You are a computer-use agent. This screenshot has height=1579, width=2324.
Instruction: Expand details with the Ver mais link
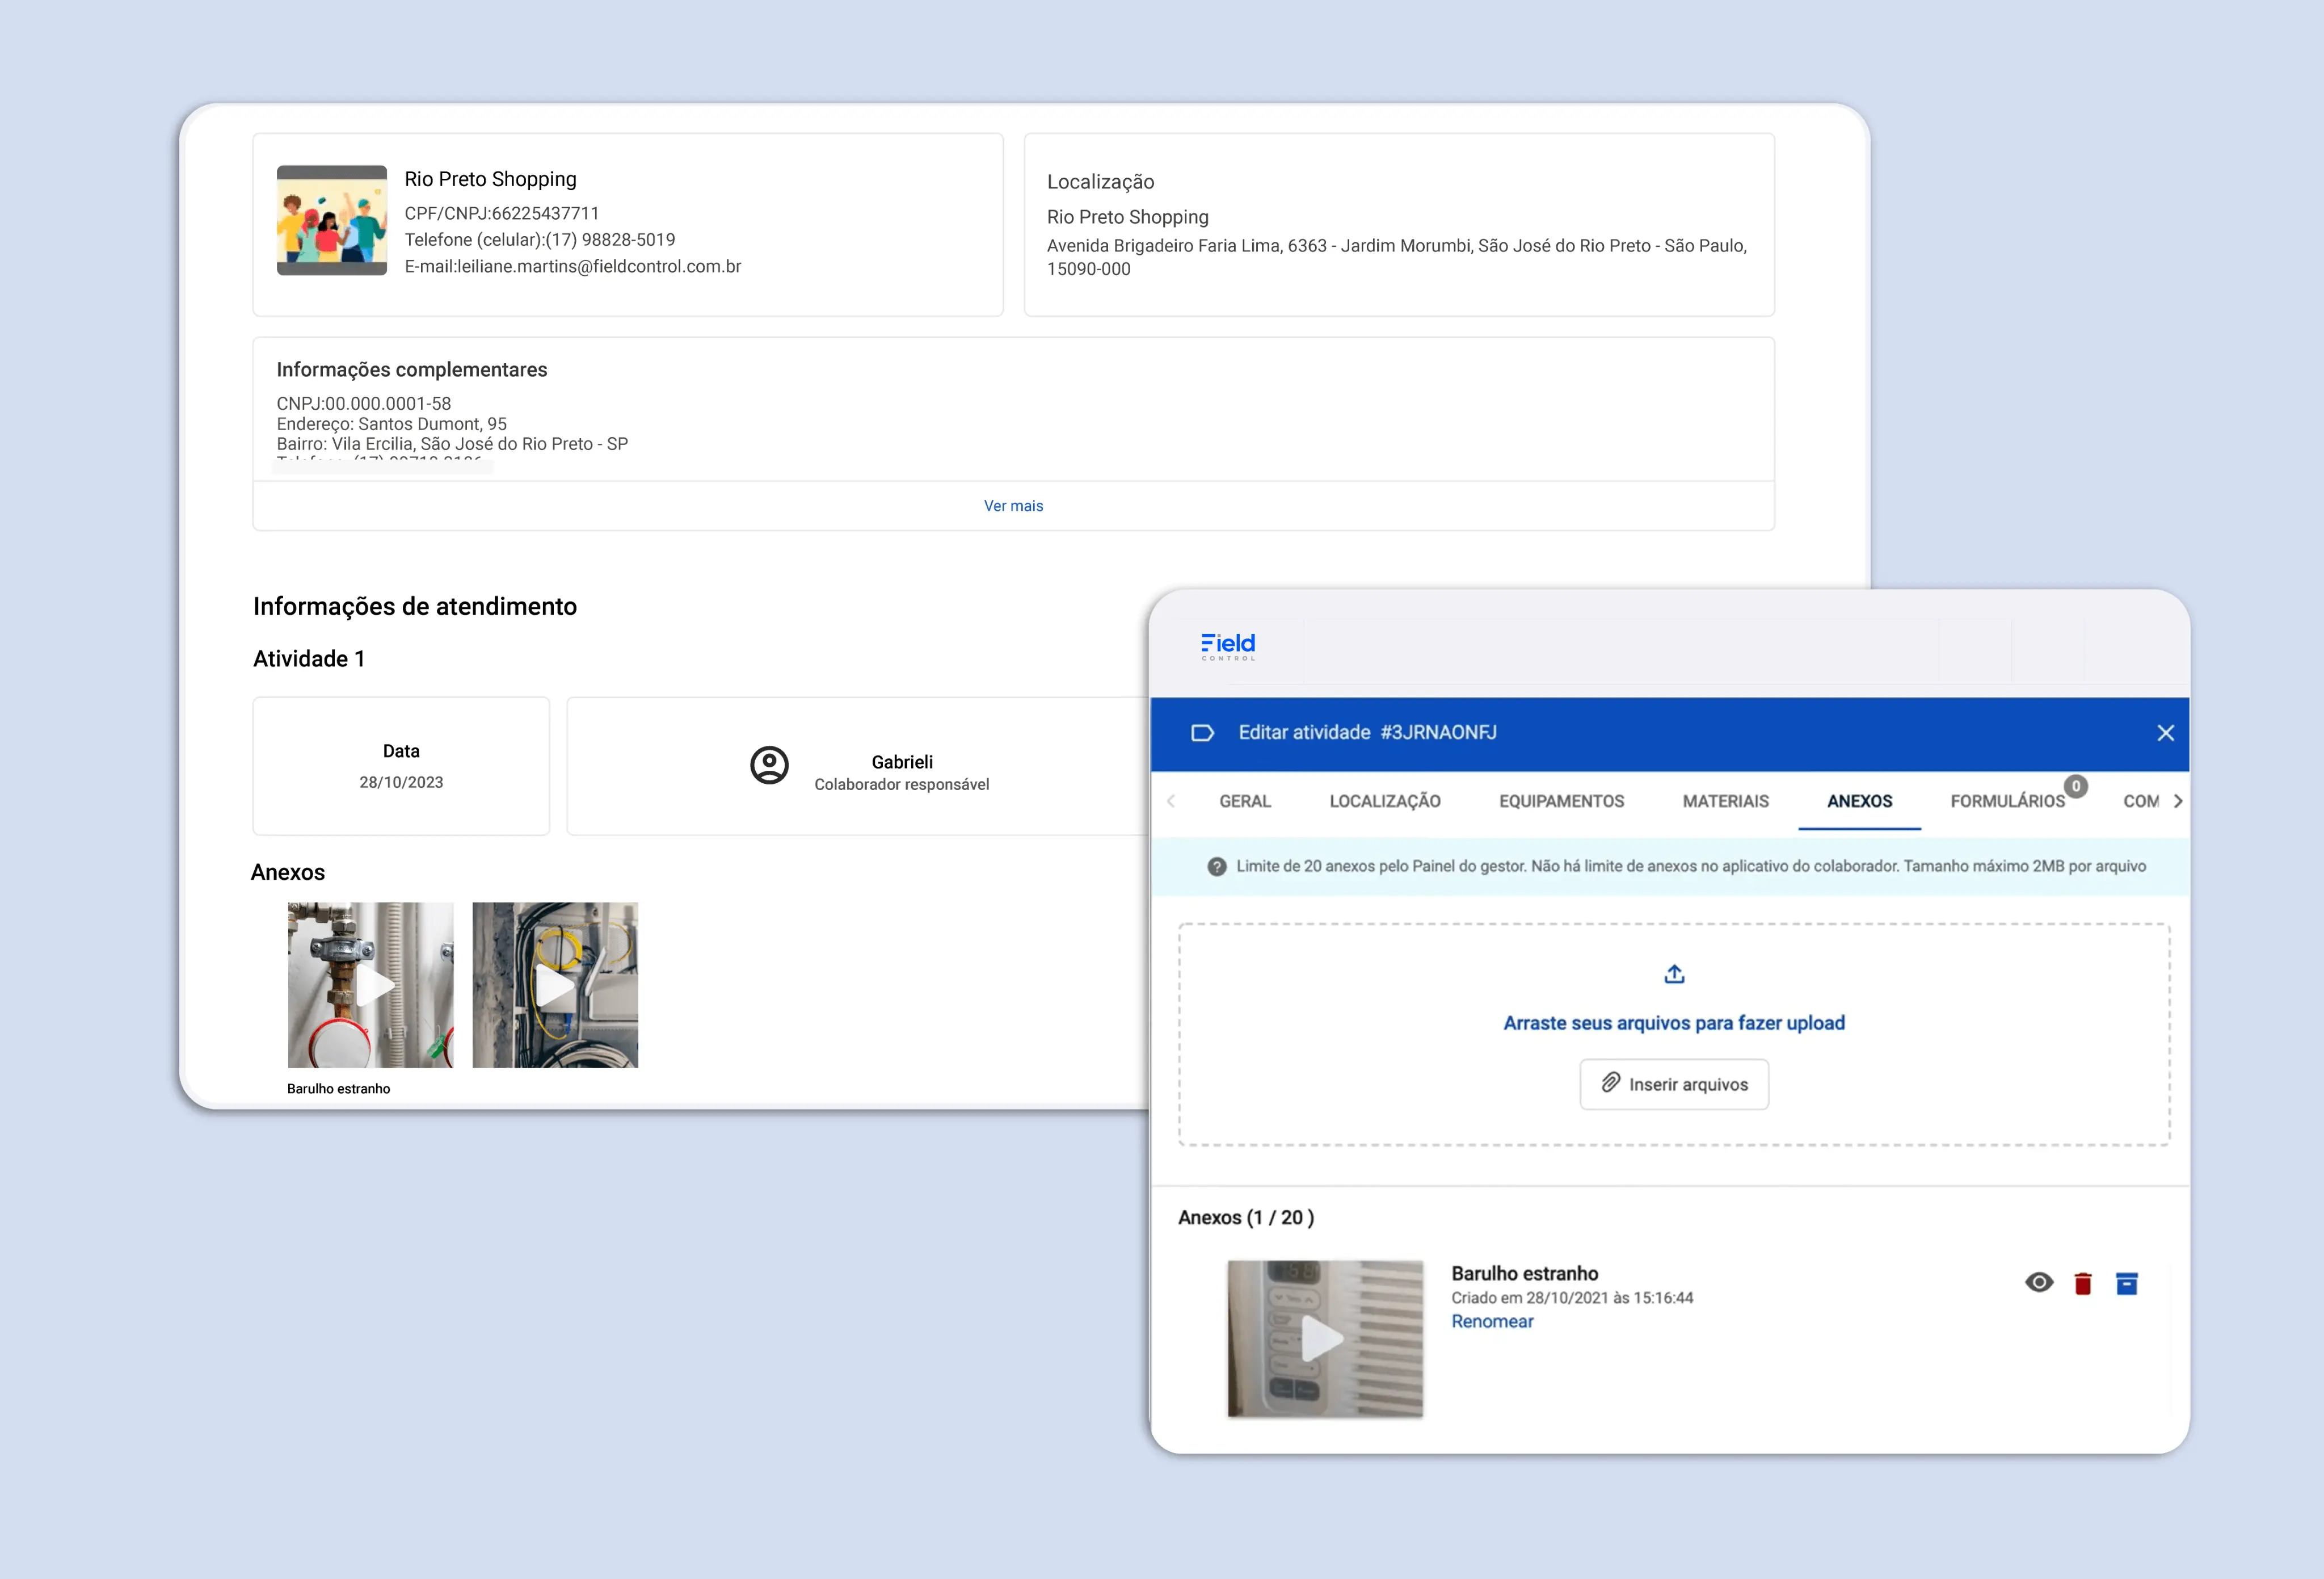[1013, 506]
